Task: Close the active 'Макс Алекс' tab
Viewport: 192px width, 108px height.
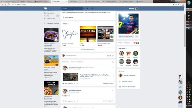Action: click(x=67, y=1)
